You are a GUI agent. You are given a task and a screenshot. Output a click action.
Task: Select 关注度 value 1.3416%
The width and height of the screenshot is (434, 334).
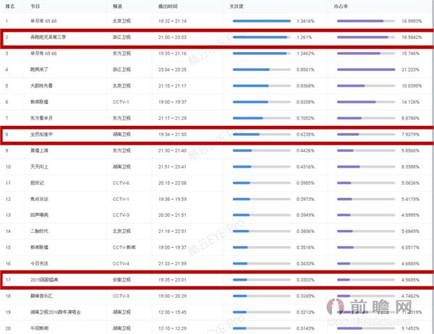pyautogui.click(x=305, y=21)
